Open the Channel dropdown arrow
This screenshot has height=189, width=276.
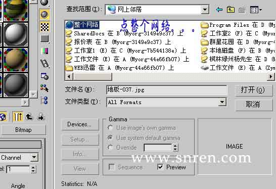[x=34, y=157]
